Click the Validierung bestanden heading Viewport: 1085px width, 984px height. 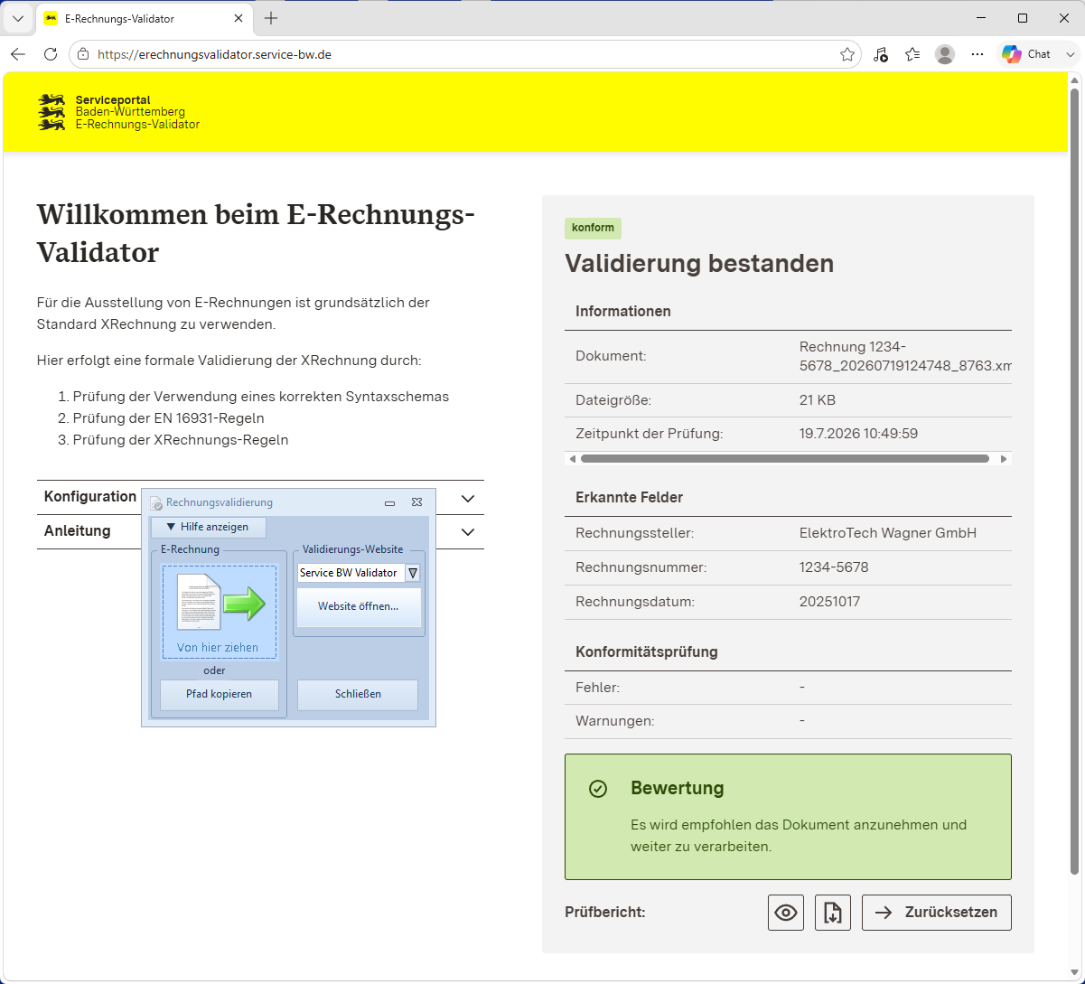[699, 264]
